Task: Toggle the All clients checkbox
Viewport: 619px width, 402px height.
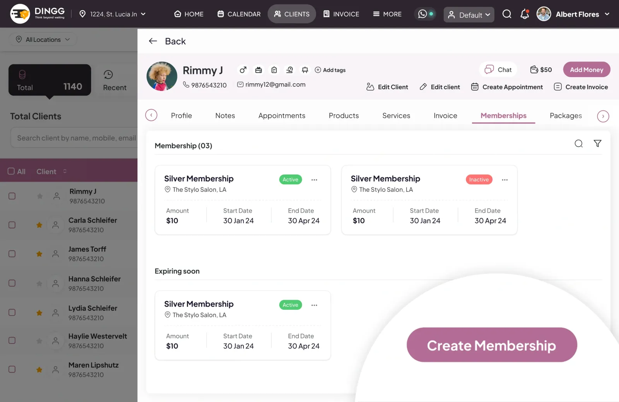Action: pyautogui.click(x=11, y=171)
